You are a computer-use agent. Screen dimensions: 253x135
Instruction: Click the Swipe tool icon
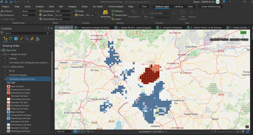click(76, 11)
